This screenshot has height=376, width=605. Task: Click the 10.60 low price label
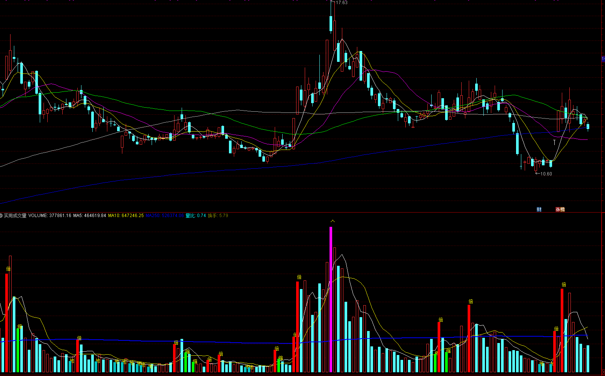[x=546, y=174]
